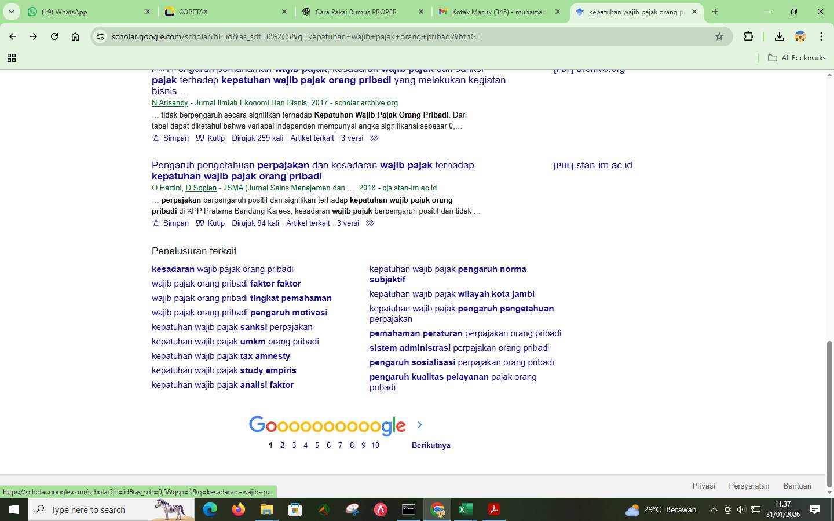The height and width of the screenshot is (521, 834).
Task: Switch to the Kotak Masuk Gmail tab
Action: point(498,12)
